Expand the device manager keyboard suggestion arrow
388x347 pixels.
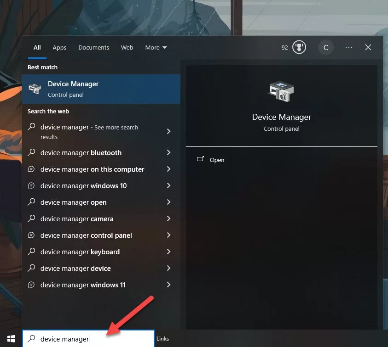tap(168, 252)
